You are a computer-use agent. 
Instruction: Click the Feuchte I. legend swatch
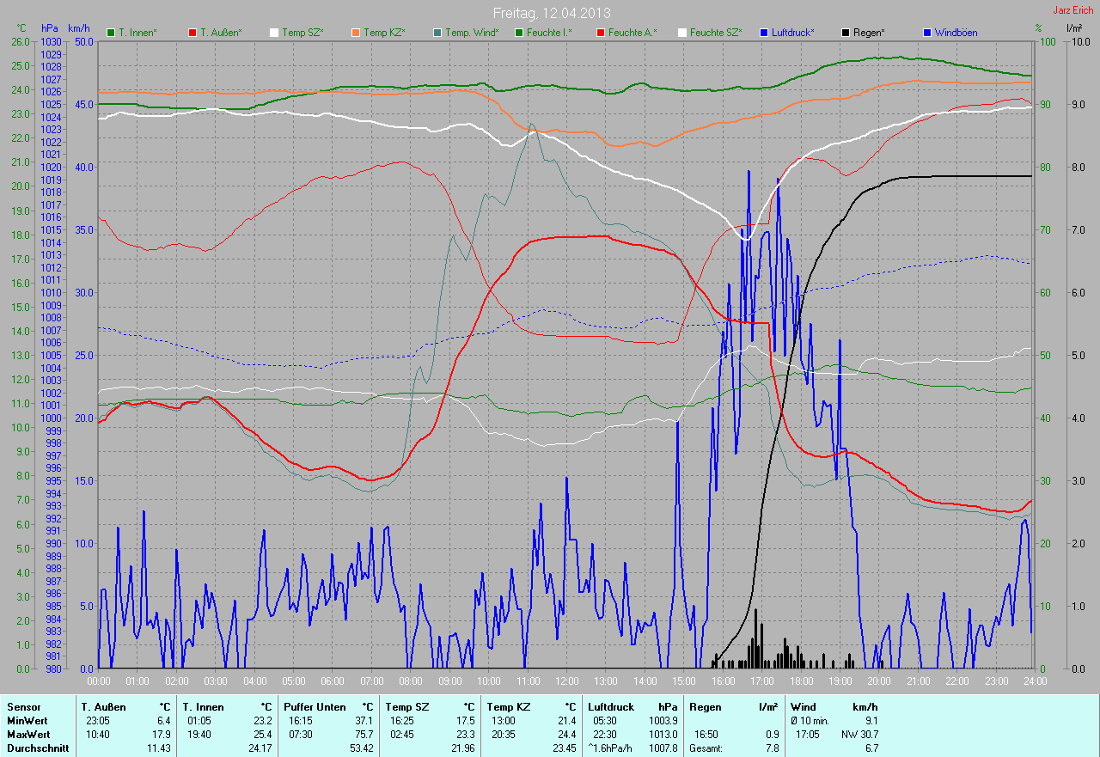[518, 33]
